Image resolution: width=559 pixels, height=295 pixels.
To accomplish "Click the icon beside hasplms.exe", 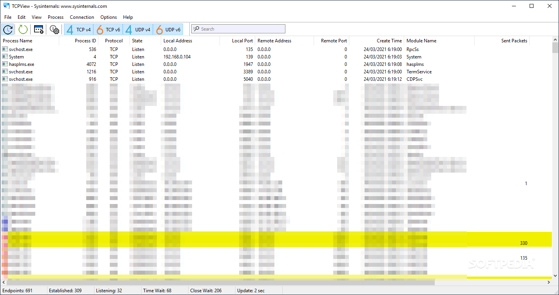I will [5, 64].
